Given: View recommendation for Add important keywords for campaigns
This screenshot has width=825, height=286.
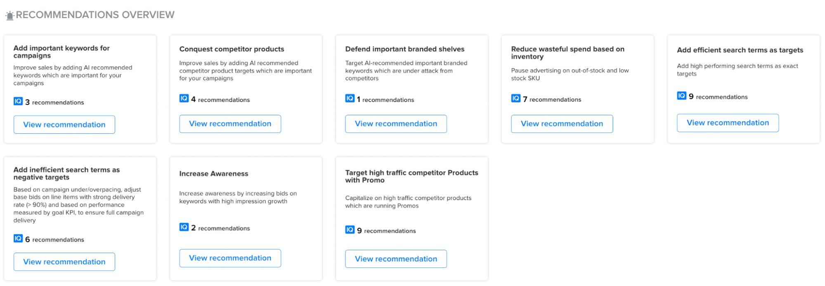Looking at the screenshot, I should point(64,125).
